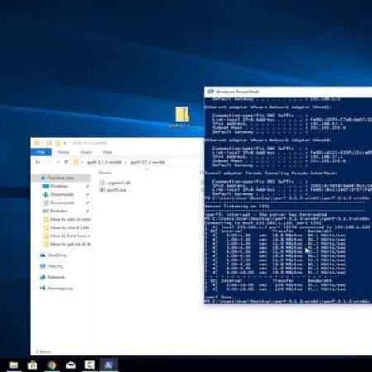372x372 pixels.
Task: Click first iperf-3.1.3-win64 breadcrumb segment
Action: [104, 162]
